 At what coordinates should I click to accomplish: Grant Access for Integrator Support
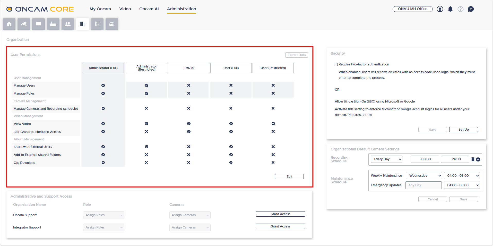(280, 226)
